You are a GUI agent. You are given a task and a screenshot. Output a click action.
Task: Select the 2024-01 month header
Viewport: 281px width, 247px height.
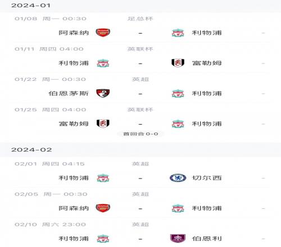click(31, 6)
